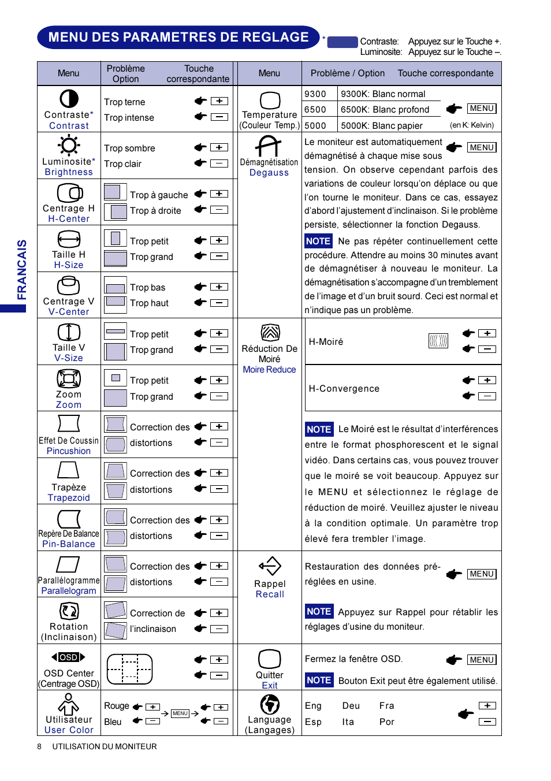Click the Contrast half-circle icon
This screenshot has height=781, width=551.
click(x=69, y=99)
